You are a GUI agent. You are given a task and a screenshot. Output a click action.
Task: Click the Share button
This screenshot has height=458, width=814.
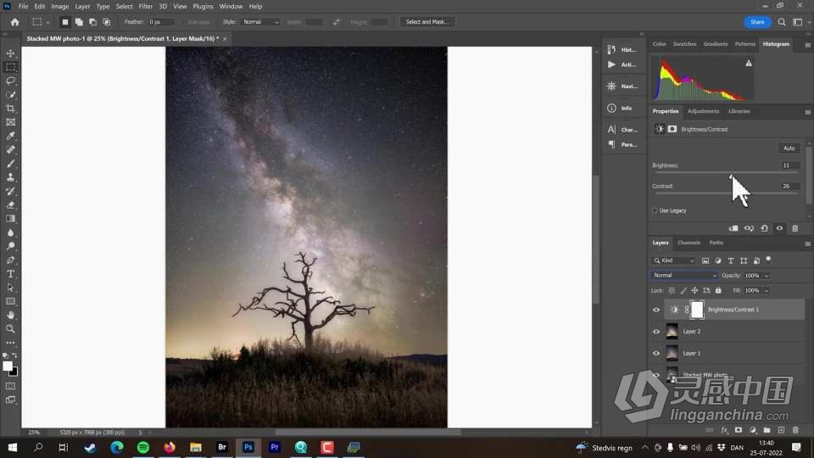757,22
